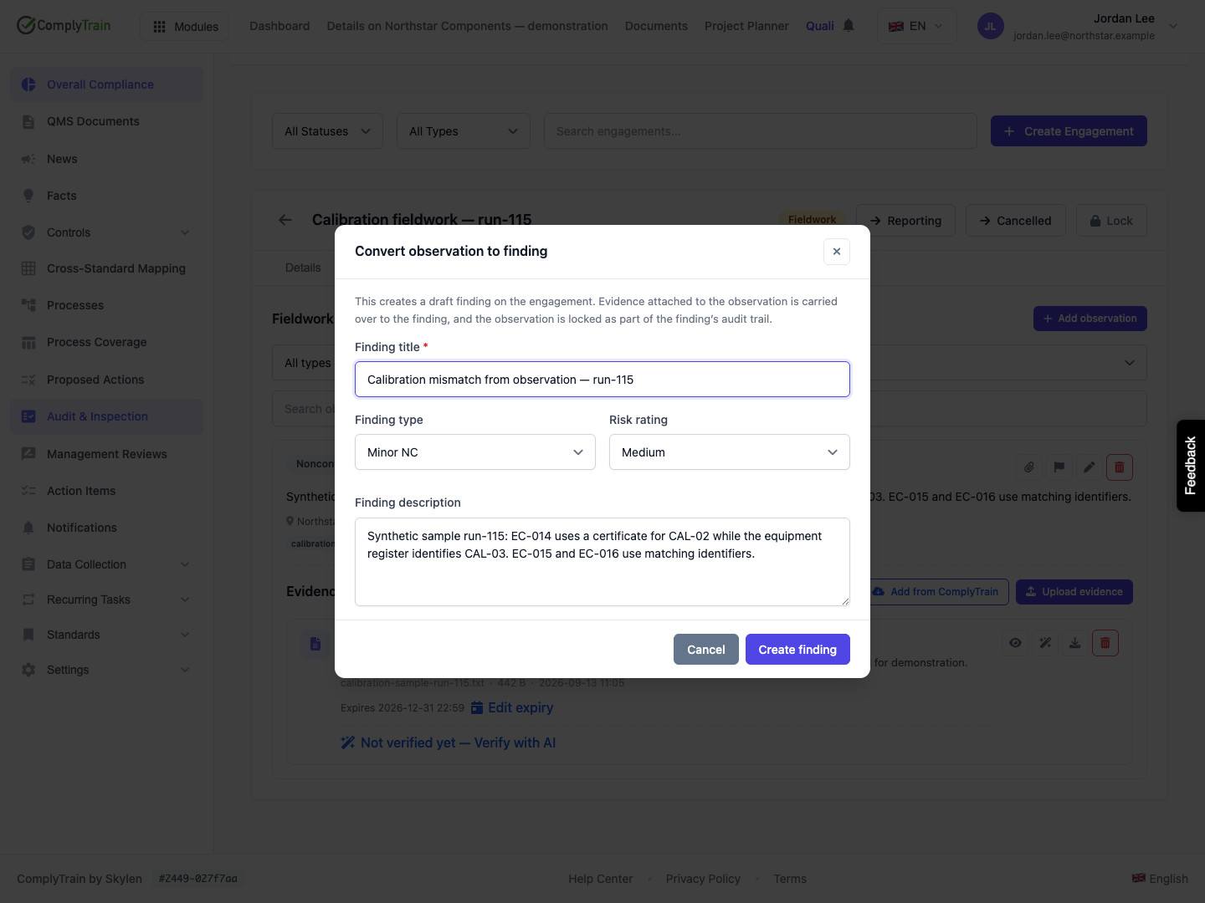This screenshot has width=1205, height=903.
Task: Delete the observation with trash icon
Action: 1120,467
